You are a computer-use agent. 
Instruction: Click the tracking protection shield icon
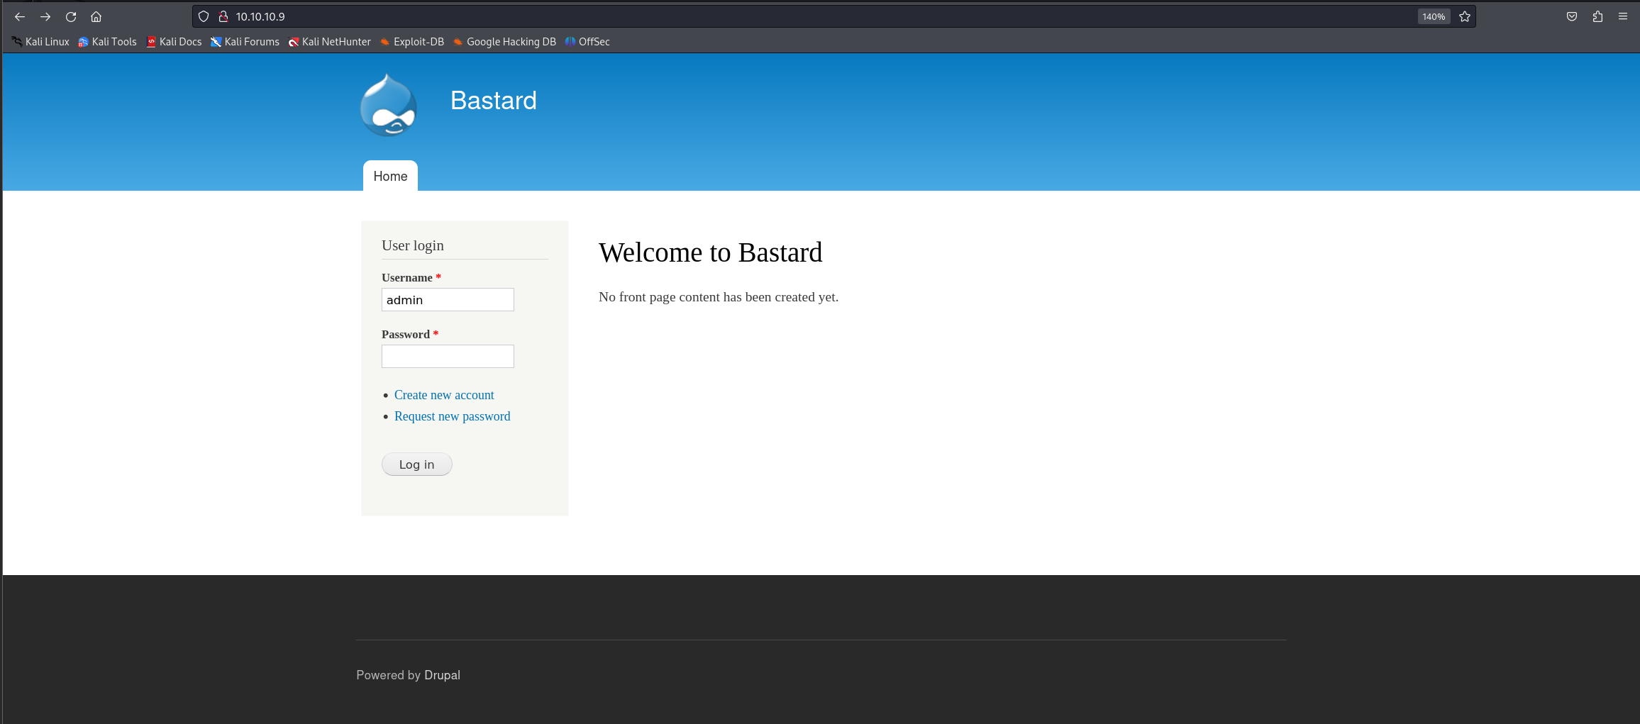[204, 16]
